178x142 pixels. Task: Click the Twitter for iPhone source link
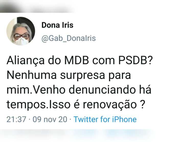[x=105, y=119]
